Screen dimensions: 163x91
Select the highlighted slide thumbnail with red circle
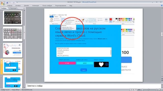12,66
